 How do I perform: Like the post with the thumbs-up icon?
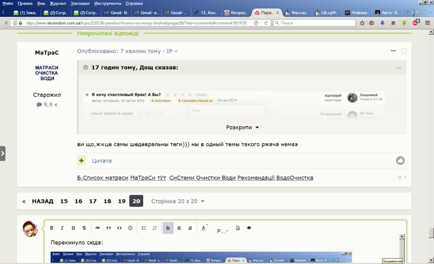pyautogui.click(x=400, y=160)
